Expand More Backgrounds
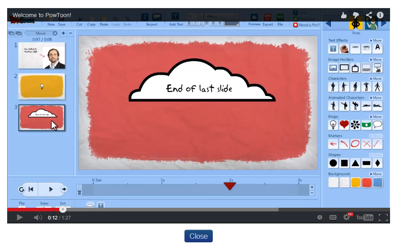Image resolution: width=395 pixels, height=245 pixels. pos(376,174)
